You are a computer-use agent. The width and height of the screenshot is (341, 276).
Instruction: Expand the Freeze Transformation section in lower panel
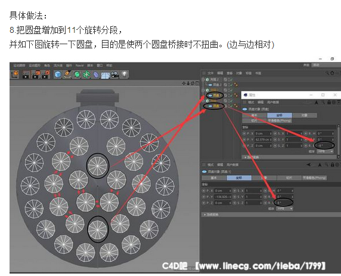tap(211, 214)
